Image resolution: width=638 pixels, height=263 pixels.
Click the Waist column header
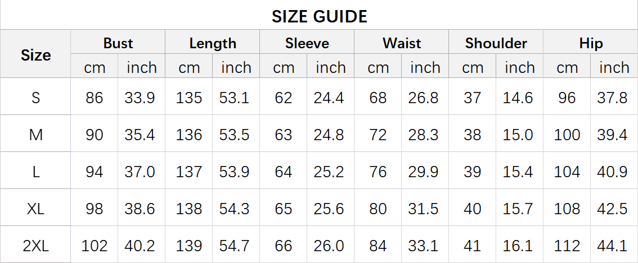pos(402,43)
